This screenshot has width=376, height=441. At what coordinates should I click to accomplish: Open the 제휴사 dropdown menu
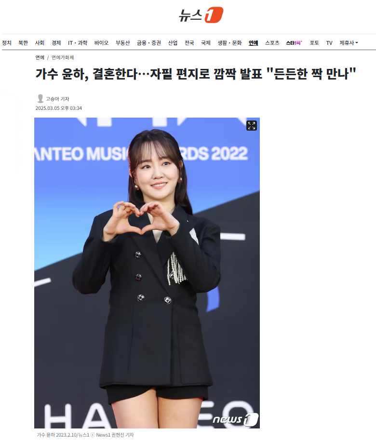(349, 43)
